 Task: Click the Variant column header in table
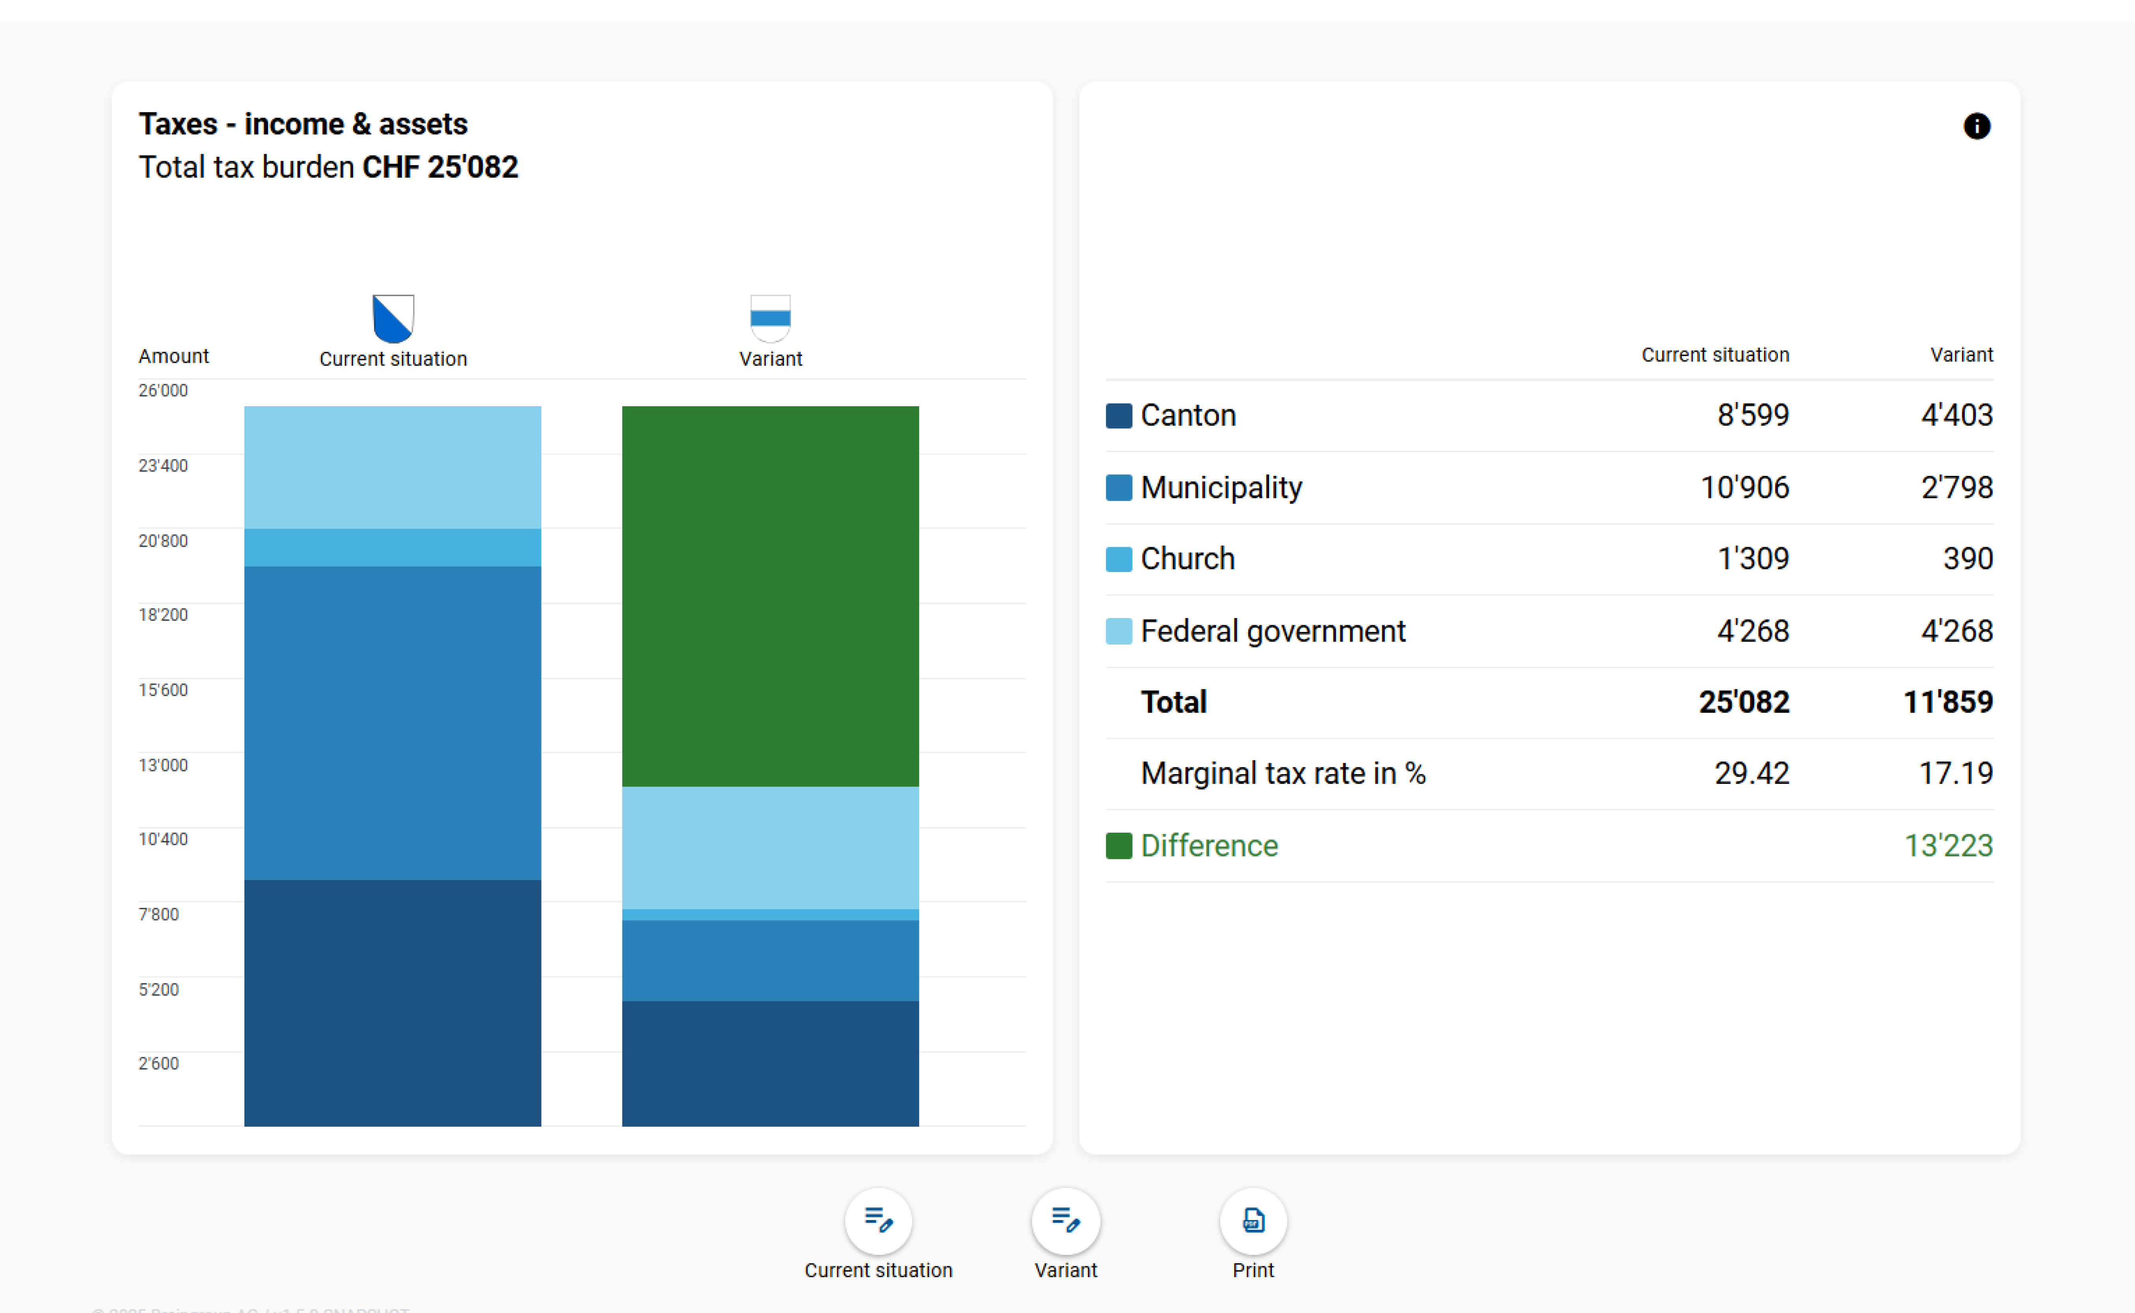[x=1960, y=355]
